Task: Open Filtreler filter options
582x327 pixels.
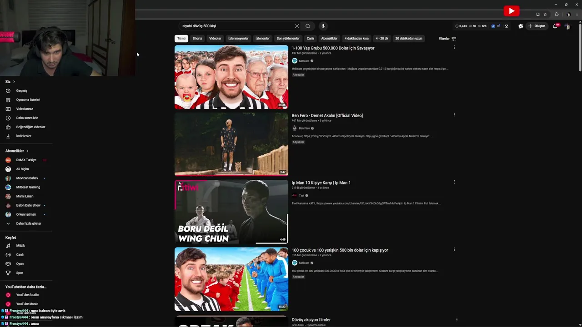Action: click(x=447, y=39)
